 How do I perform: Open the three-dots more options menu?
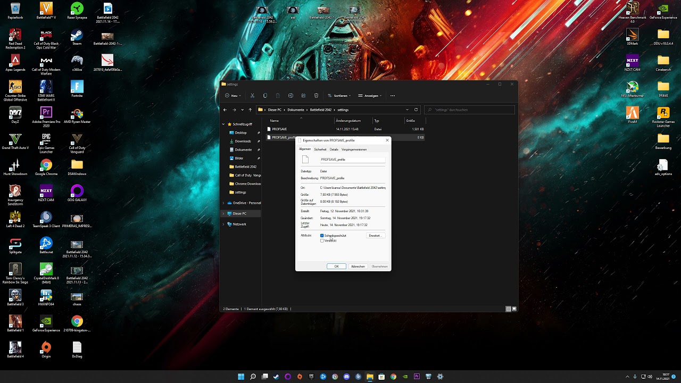point(393,96)
